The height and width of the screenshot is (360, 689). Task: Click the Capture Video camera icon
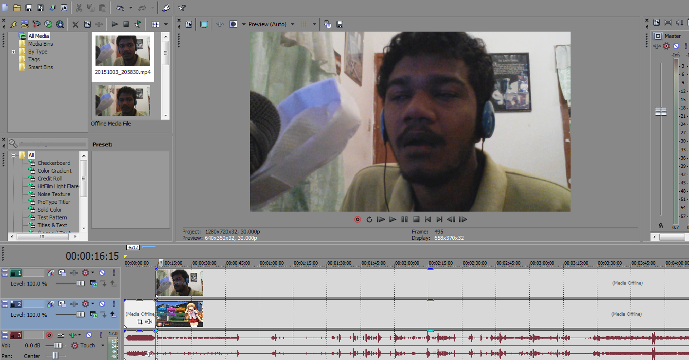click(37, 24)
